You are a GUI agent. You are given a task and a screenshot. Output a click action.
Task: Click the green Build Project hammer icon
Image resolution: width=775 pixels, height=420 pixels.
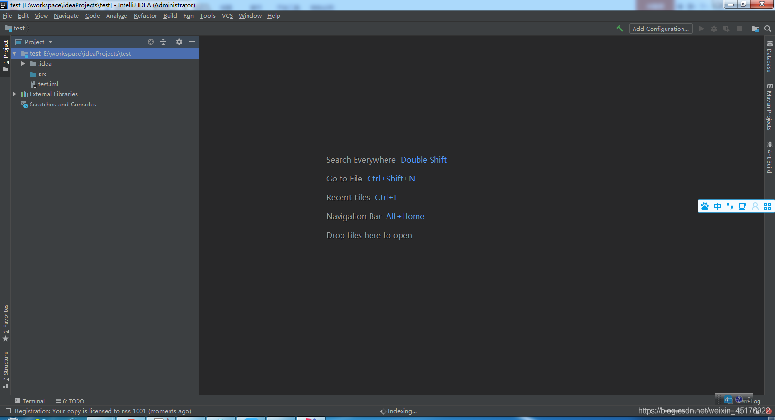pos(620,29)
